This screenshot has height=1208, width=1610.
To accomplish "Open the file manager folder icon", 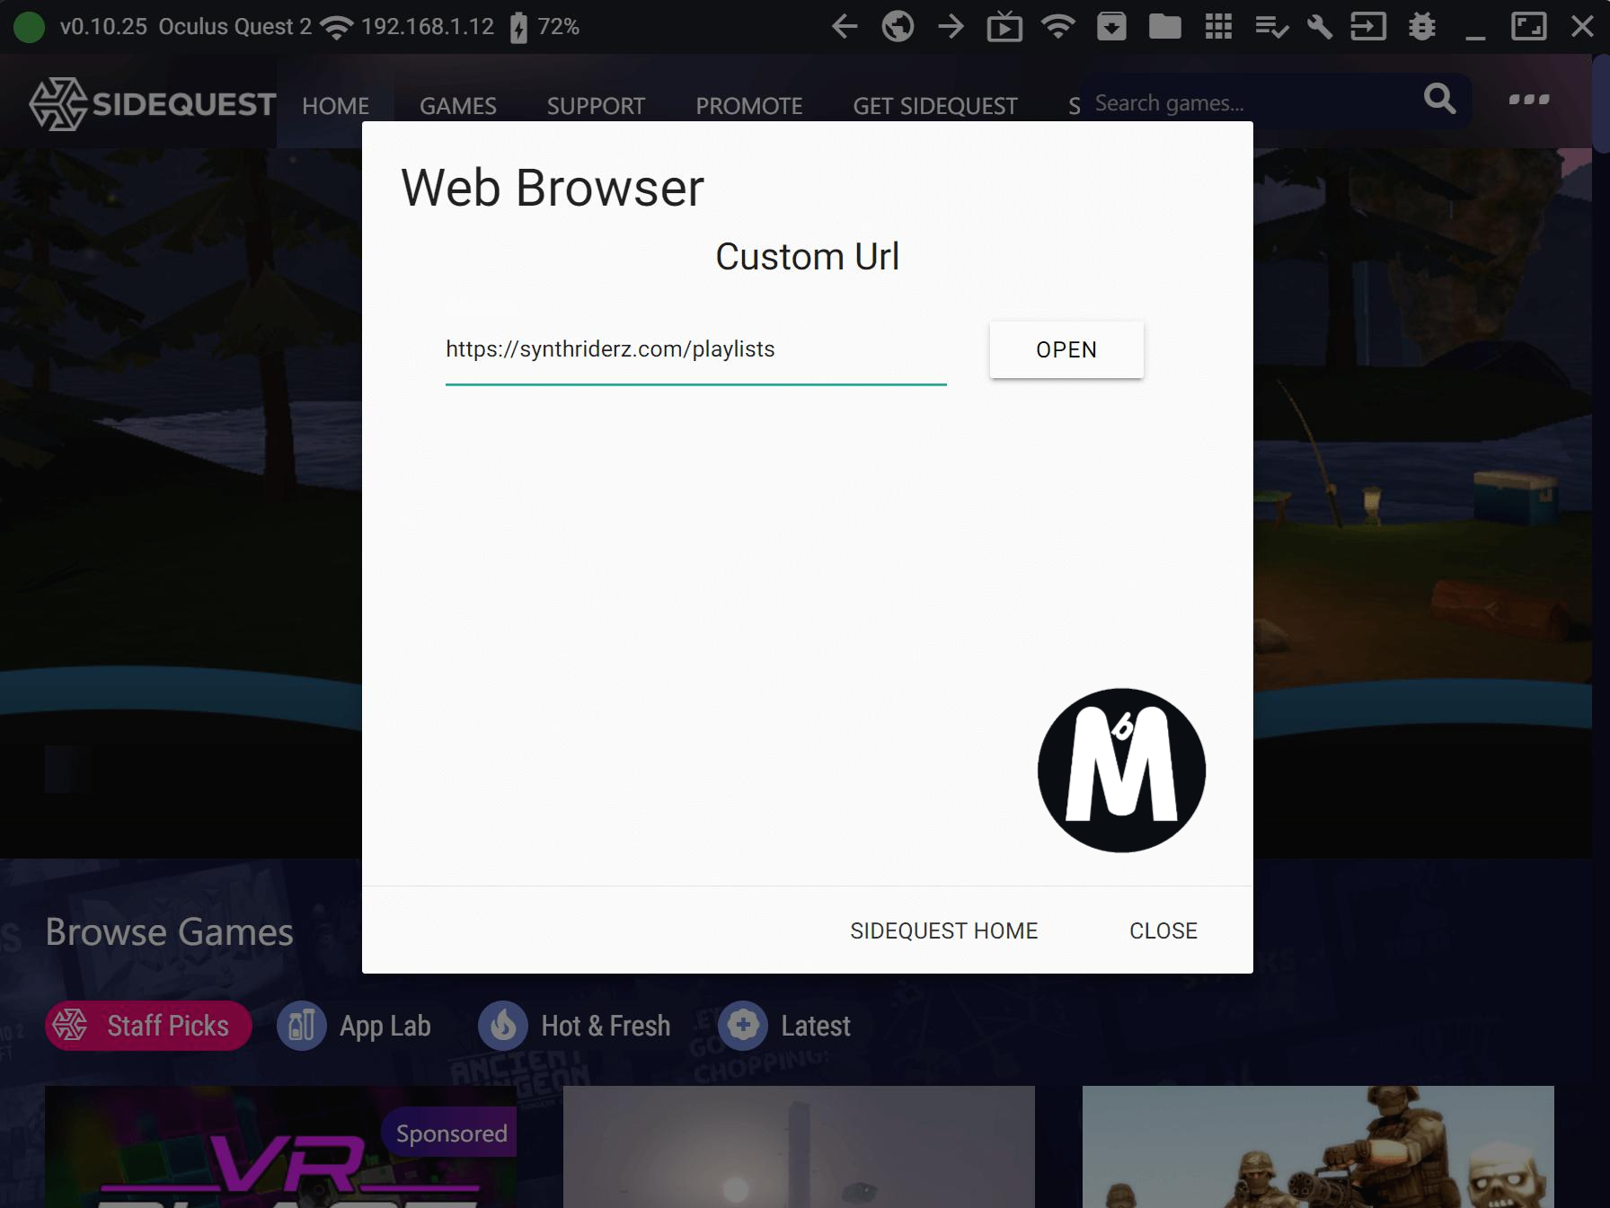I will [x=1164, y=26].
